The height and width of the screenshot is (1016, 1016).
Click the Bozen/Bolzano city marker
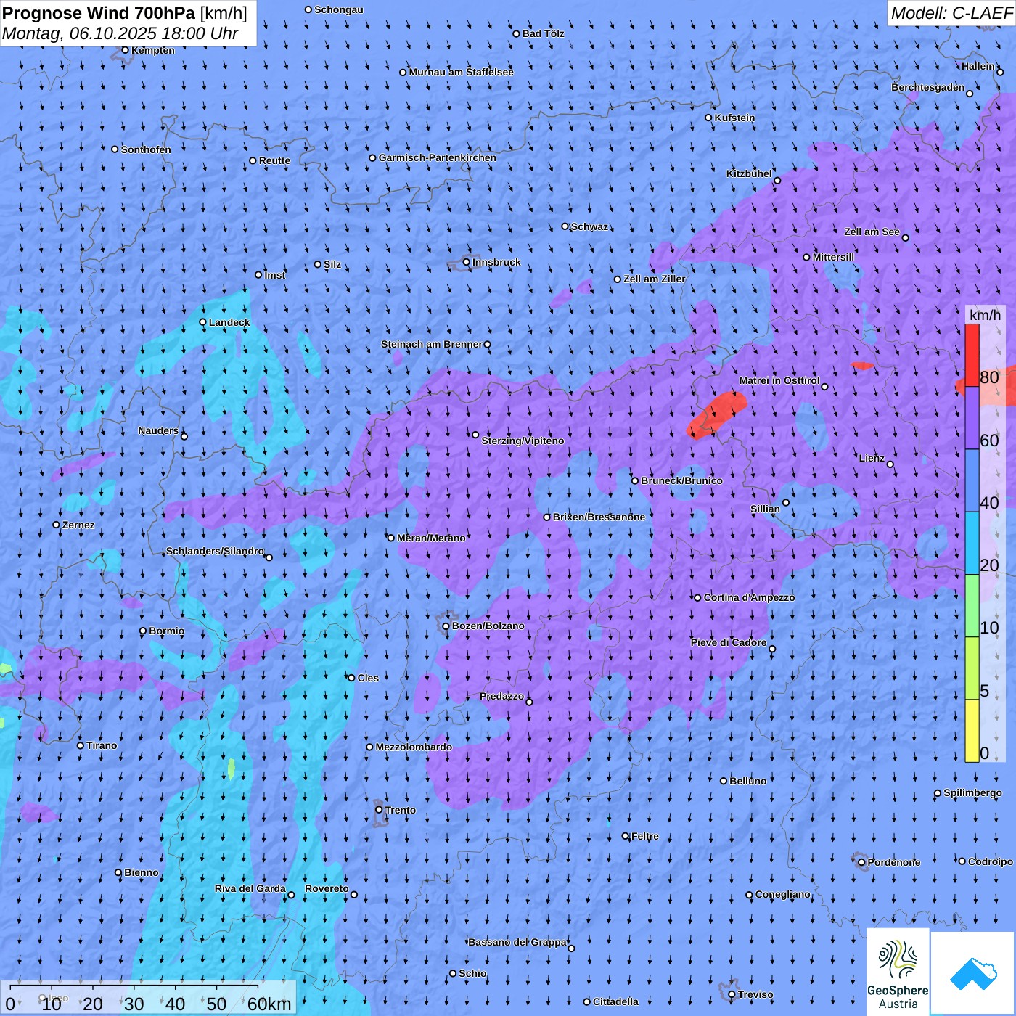click(x=446, y=626)
